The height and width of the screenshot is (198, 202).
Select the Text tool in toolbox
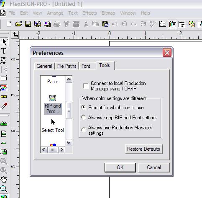[x=4, y=51]
